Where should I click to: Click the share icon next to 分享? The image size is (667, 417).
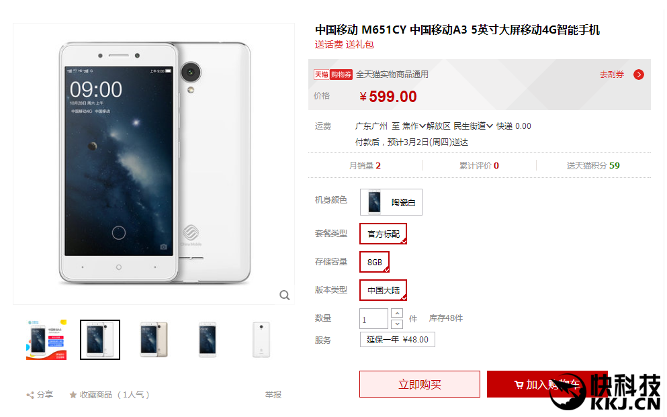pos(30,396)
